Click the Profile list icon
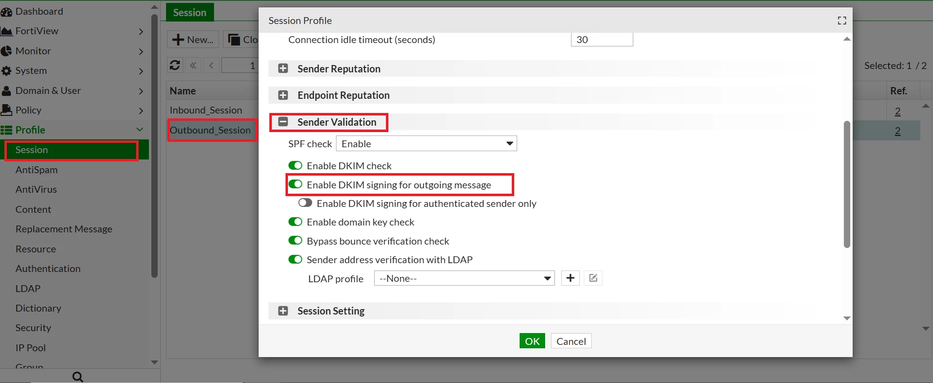933x383 pixels. (6, 130)
